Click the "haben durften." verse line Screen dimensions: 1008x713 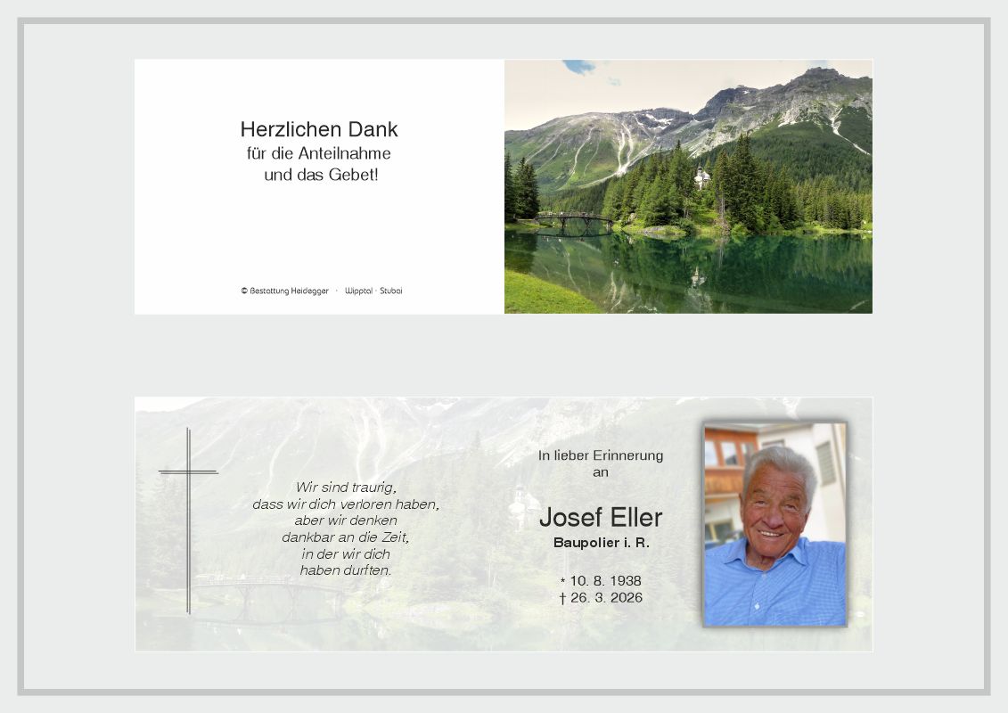click(346, 570)
